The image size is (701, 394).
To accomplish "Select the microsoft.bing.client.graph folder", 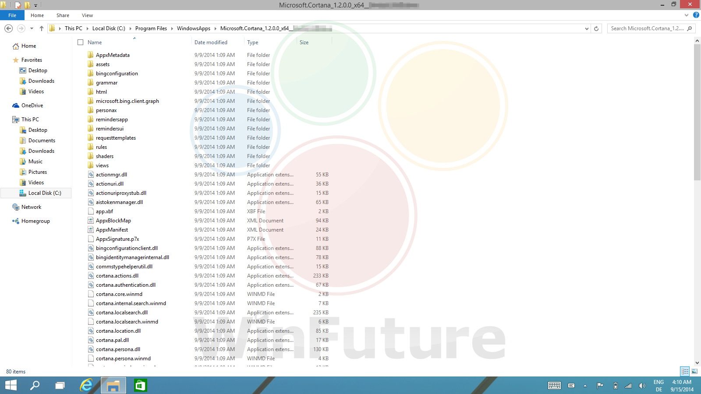I will (x=127, y=101).
